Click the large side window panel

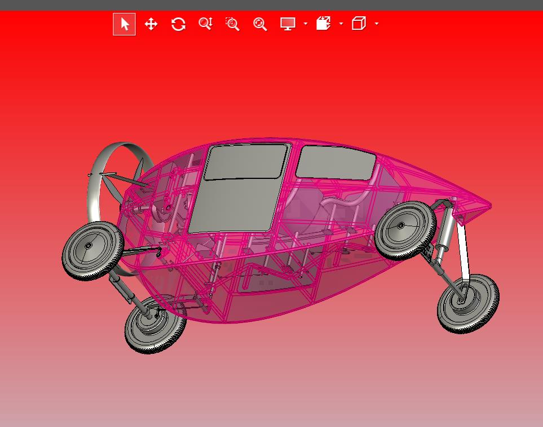239,188
